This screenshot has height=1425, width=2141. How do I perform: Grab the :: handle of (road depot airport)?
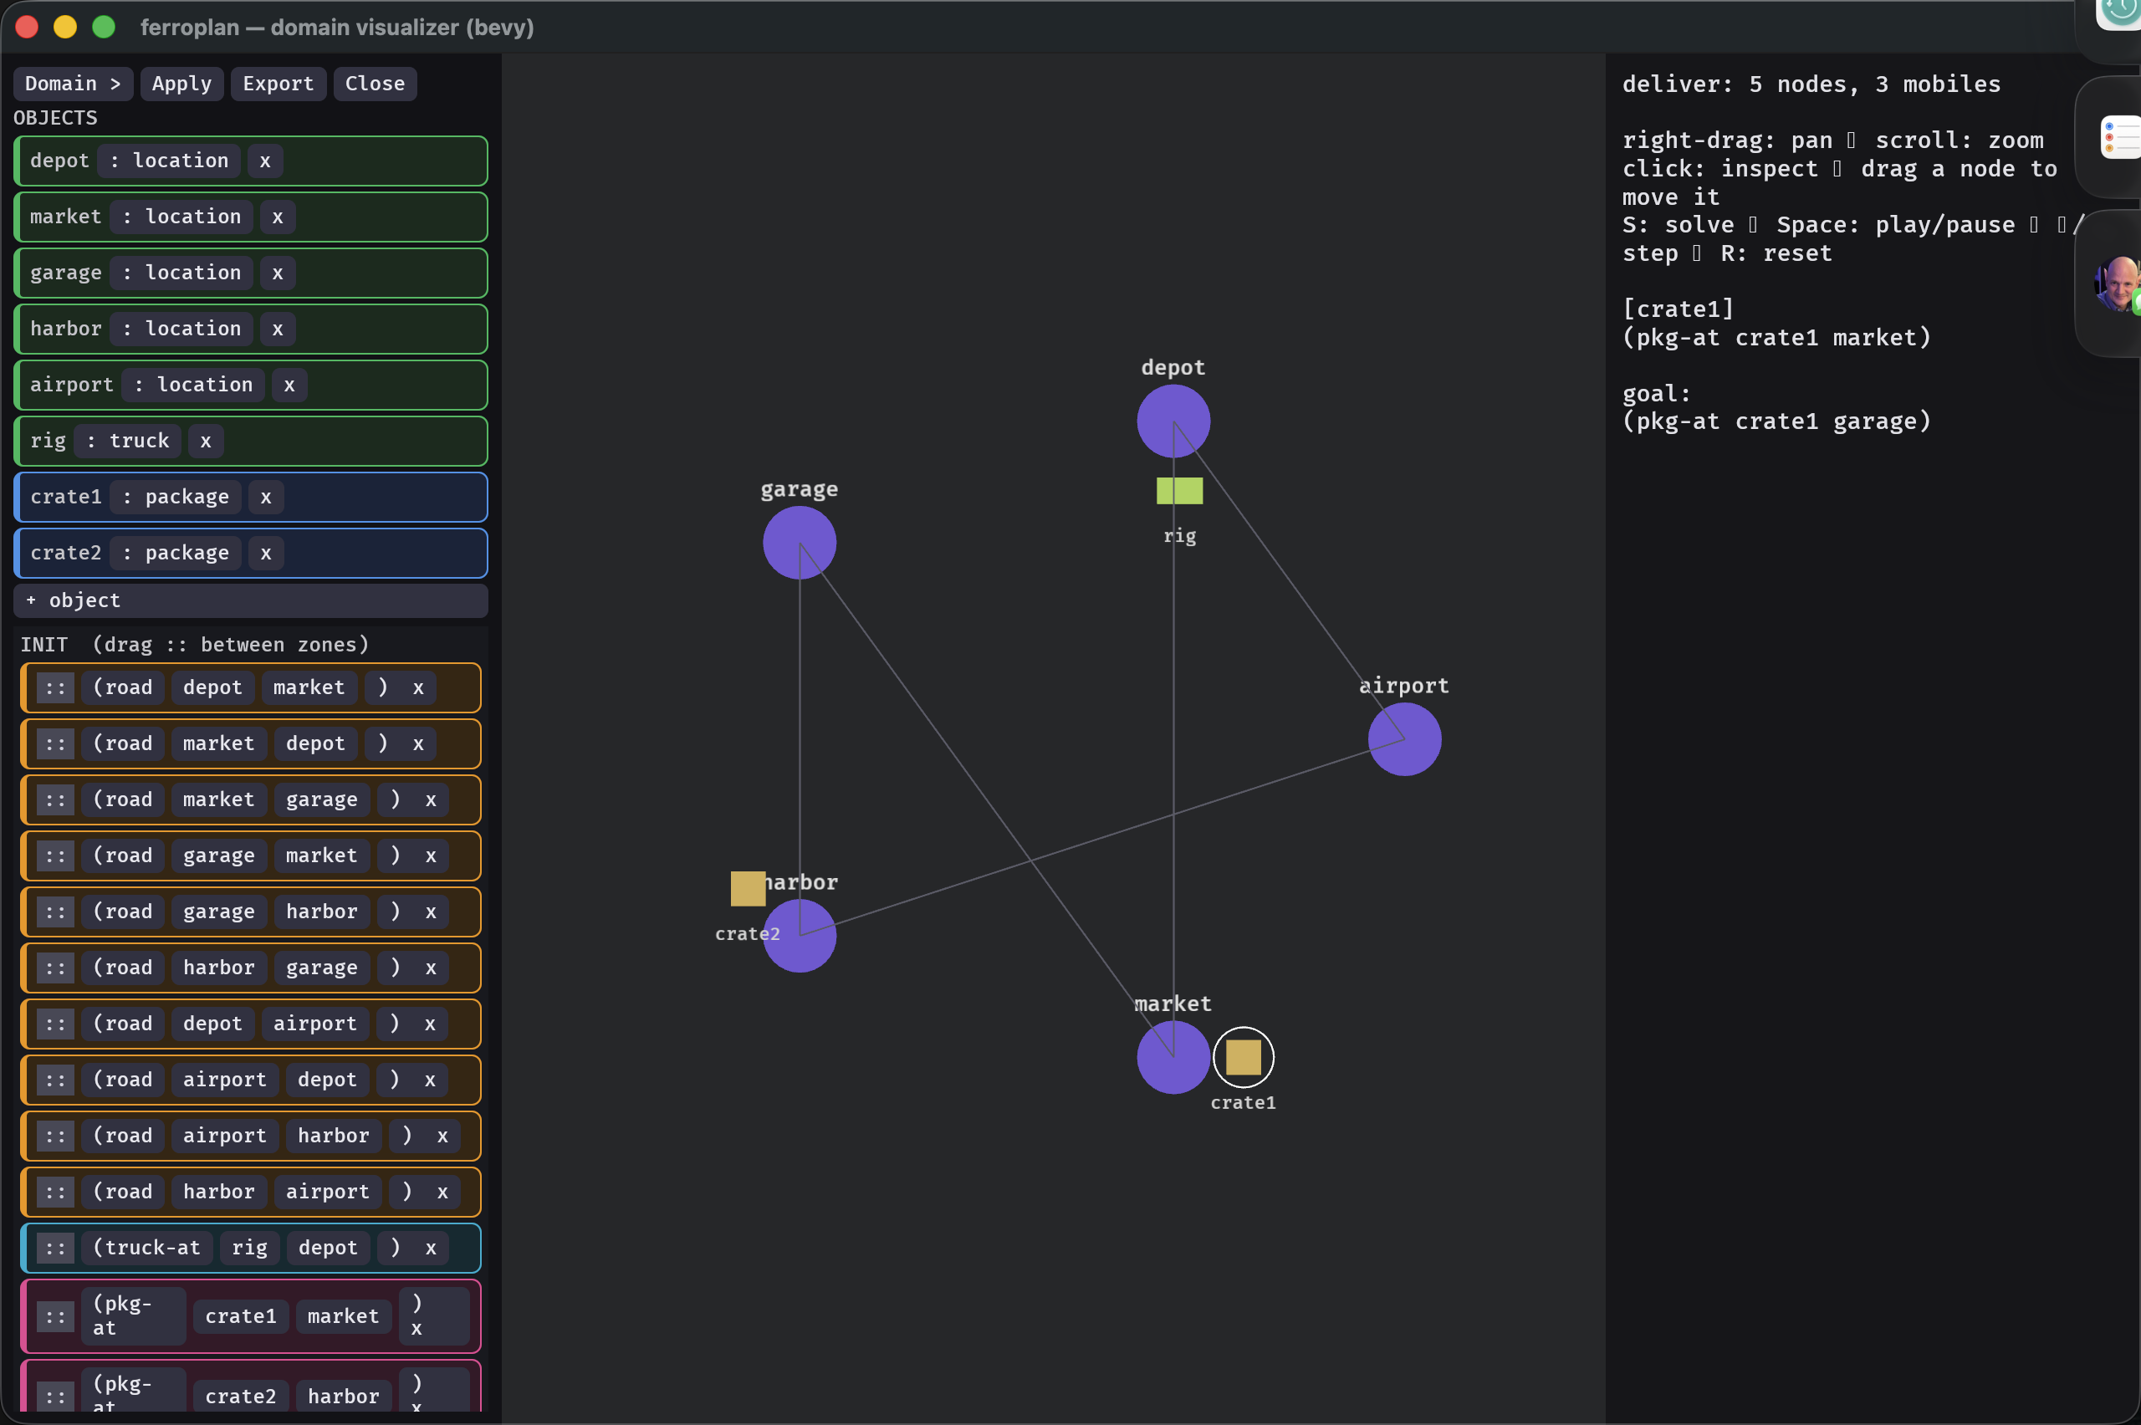(x=55, y=1024)
